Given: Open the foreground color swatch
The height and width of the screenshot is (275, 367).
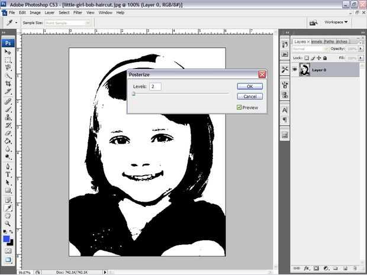Looking at the screenshot, I should click(7, 239).
